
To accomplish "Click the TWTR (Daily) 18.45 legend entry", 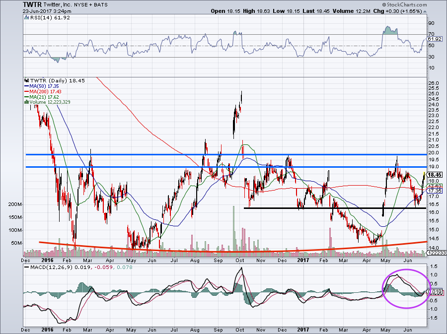I will pyautogui.click(x=58, y=80).
